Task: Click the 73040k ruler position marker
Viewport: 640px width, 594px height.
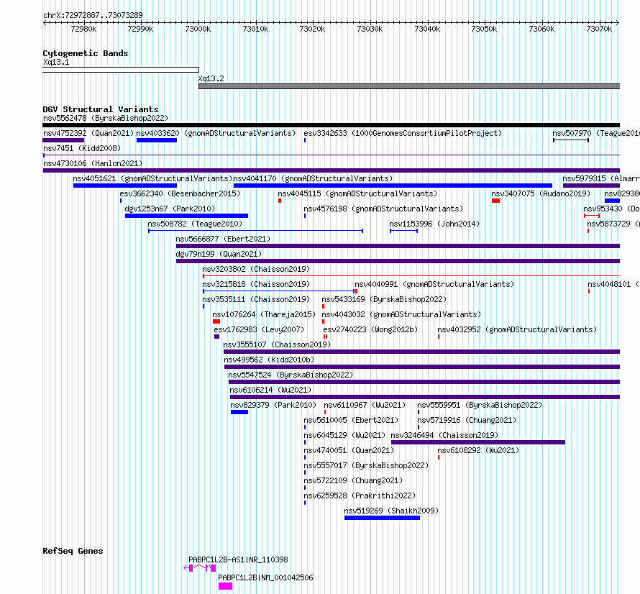Action: click(427, 29)
